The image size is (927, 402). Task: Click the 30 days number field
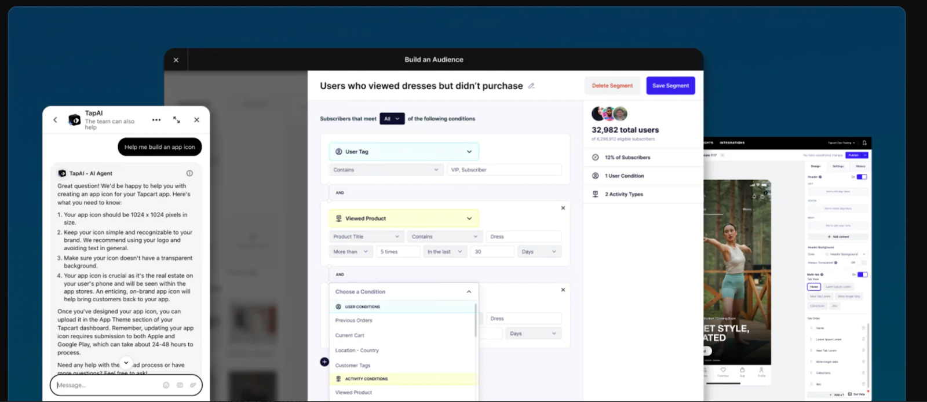pos(492,251)
